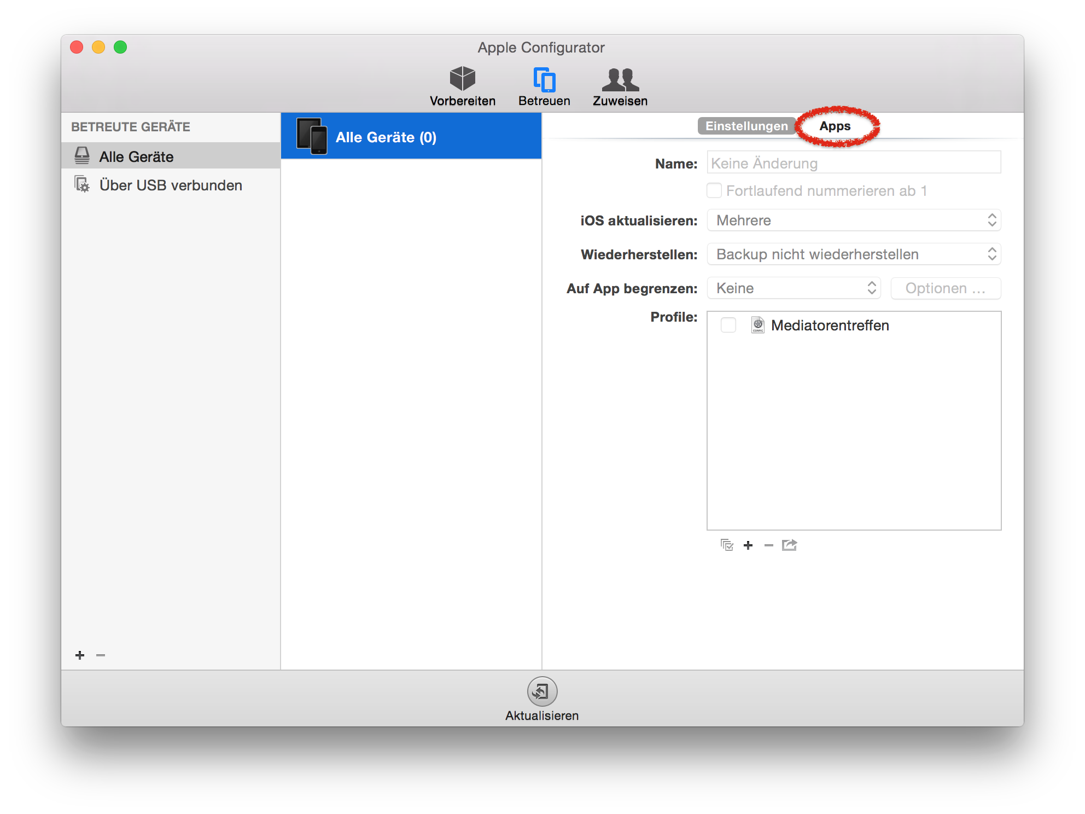Check the Mediatorentreffen profile checkbox

click(728, 325)
